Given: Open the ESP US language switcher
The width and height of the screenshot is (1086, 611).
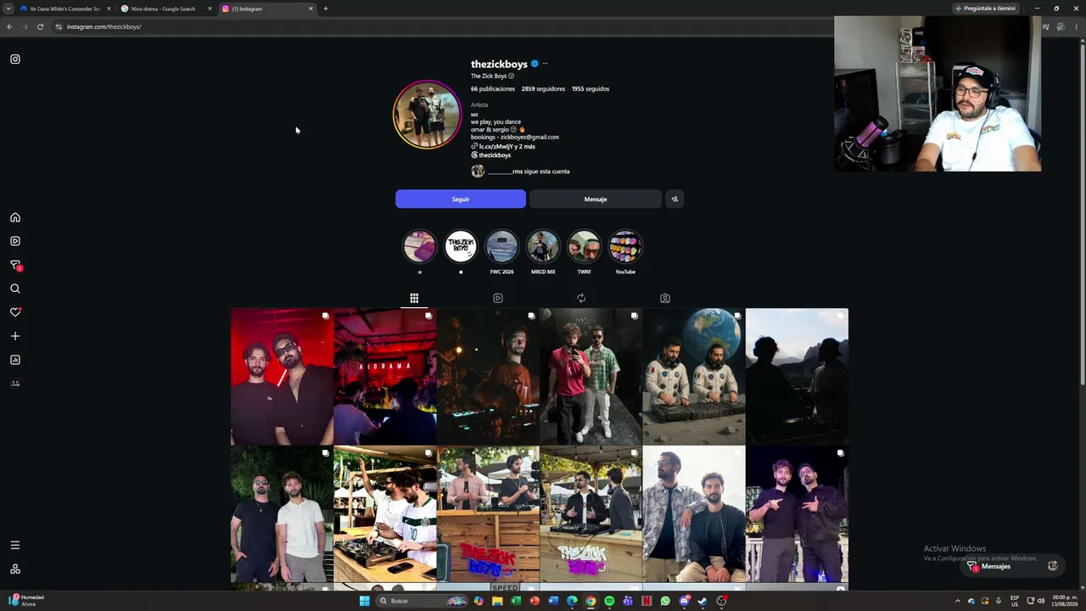Looking at the screenshot, I should [1015, 601].
